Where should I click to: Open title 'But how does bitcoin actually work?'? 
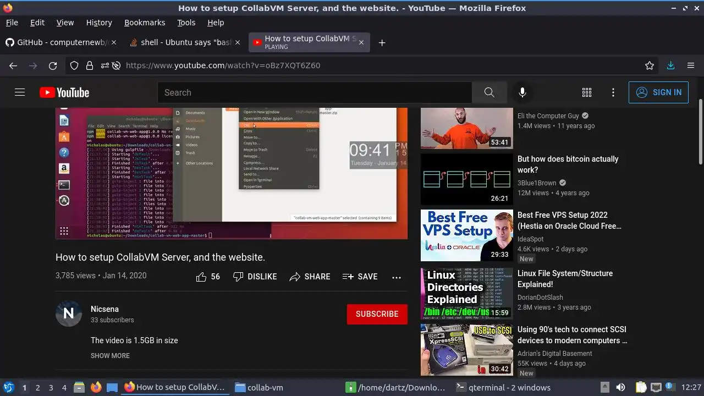pyautogui.click(x=568, y=164)
